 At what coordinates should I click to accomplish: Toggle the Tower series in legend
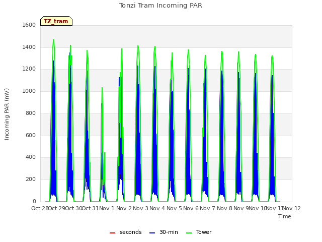tap(199, 232)
